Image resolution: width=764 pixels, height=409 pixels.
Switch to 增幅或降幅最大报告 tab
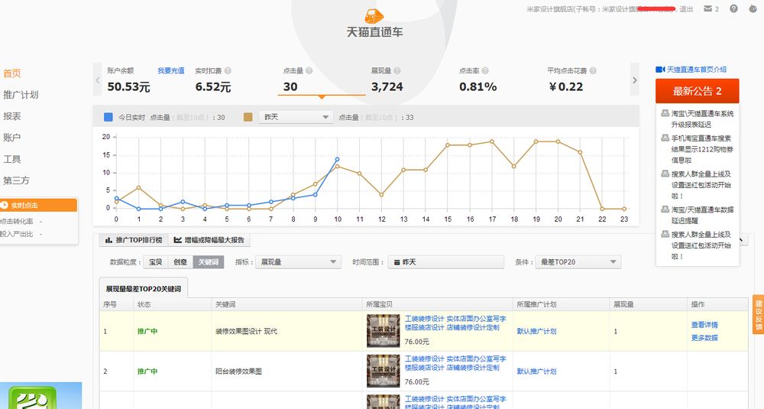[209, 240]
